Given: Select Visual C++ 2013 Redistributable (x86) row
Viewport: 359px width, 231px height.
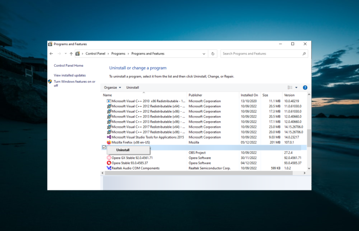Looking at the screenshot, I should click(204, 122).
